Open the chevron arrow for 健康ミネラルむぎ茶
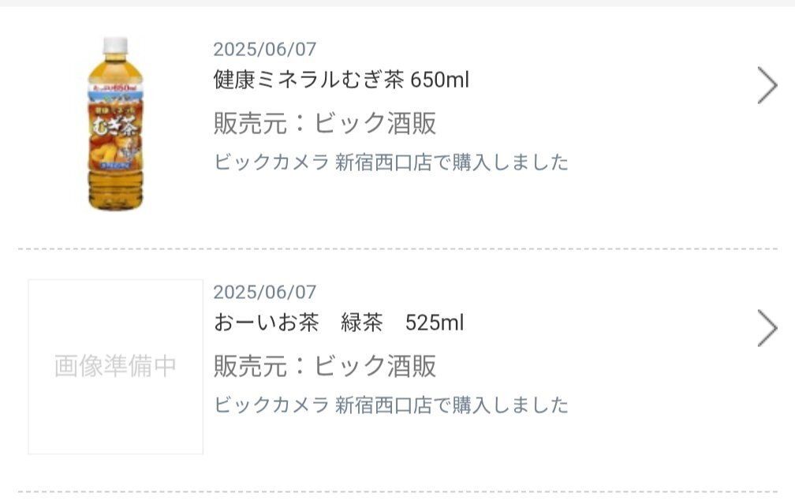 pos(767,85)
